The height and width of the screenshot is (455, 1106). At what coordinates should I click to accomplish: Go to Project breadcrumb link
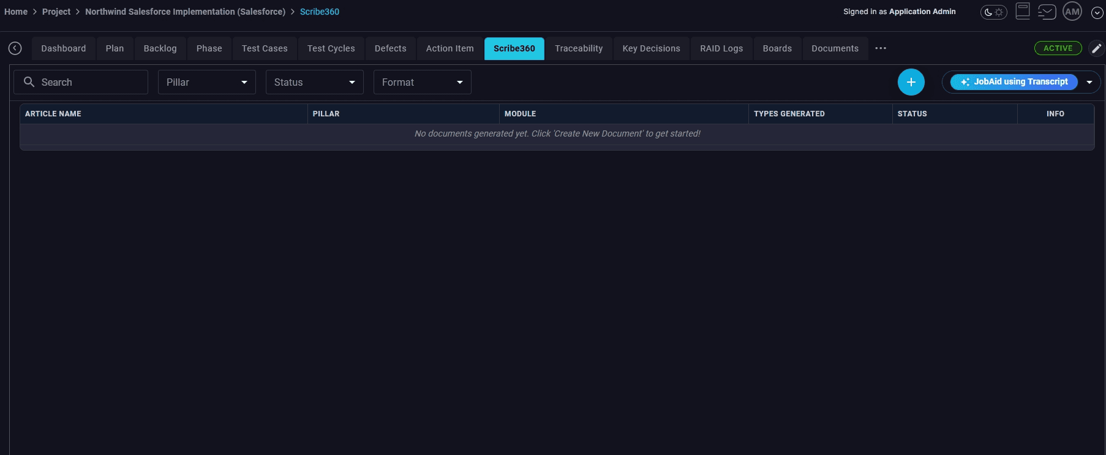click(56, 12)
